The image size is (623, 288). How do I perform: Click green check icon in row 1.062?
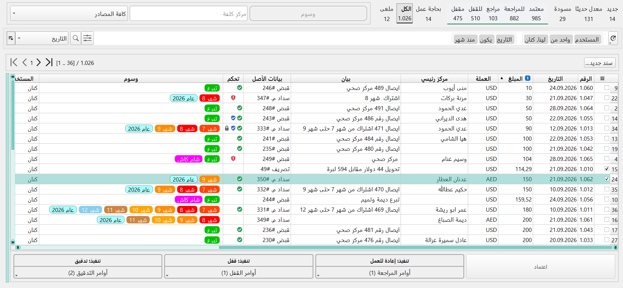[240, 179]
